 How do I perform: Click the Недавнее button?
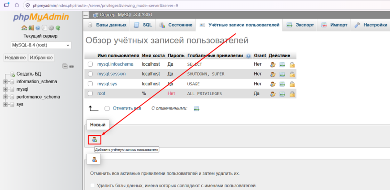(x=15, y=58)
